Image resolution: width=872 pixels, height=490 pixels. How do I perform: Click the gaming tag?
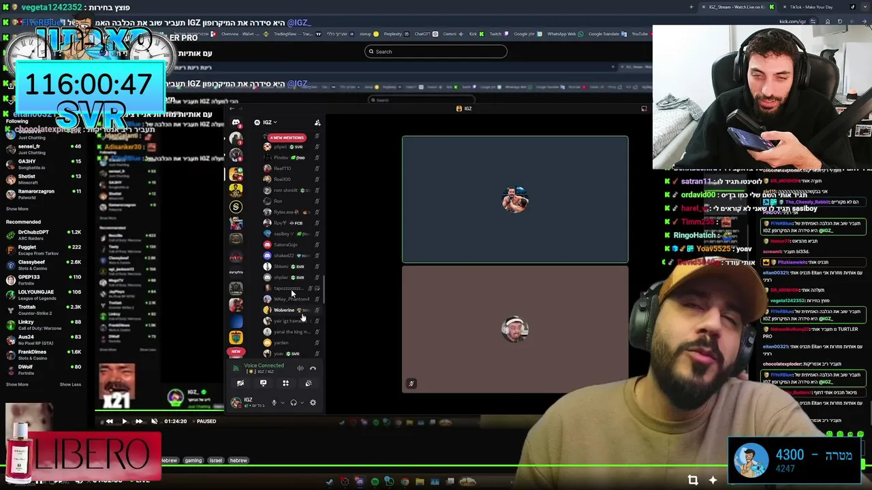[x=193, y=460]
